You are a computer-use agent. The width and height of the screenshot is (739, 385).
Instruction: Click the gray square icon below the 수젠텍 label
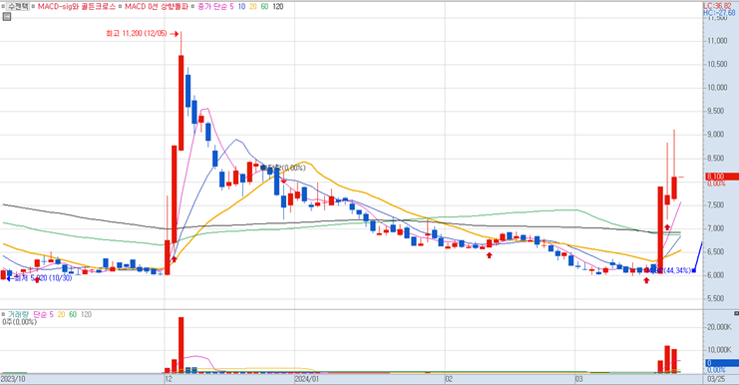pyautogui.click(x=7, y=17)
